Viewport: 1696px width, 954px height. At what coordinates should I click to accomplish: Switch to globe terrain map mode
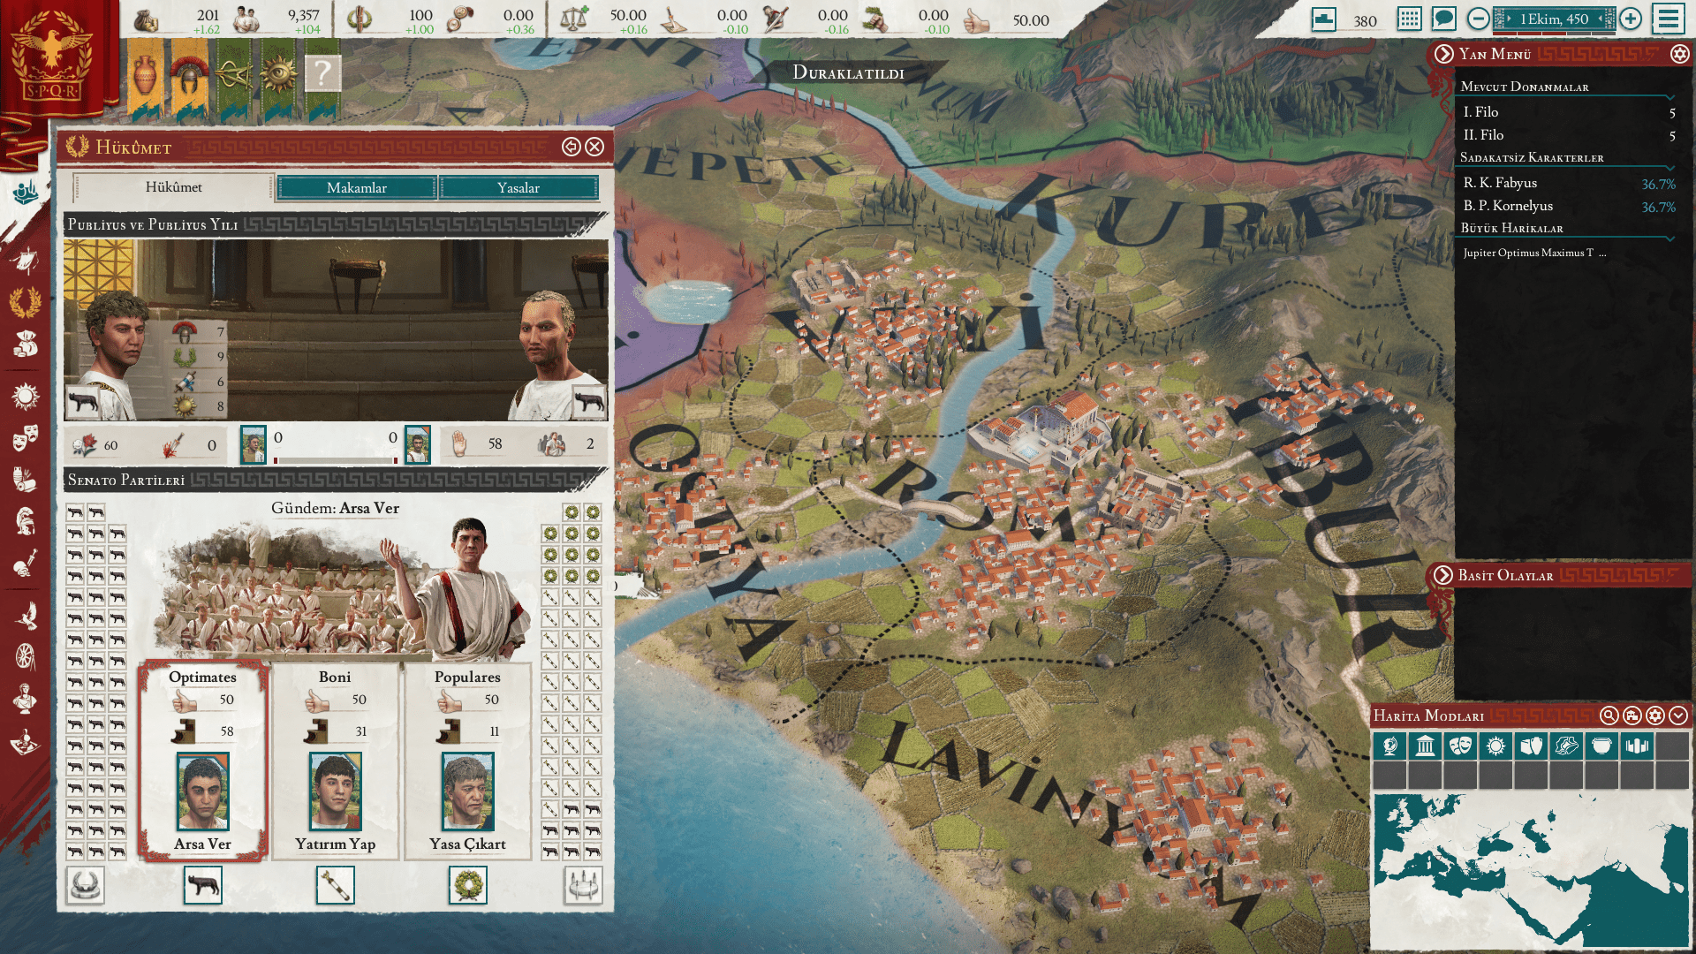[1389, 746]
